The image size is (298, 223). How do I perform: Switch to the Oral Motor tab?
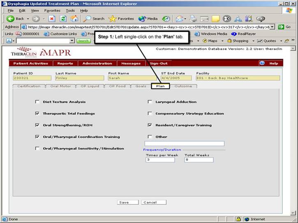60,86
